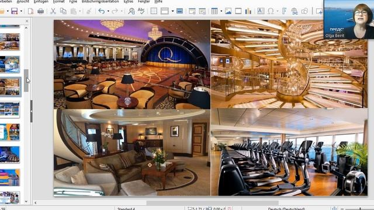Image resolution: width=374 pixels, height=210 pixels.
Task: Select currently highlighted slide thumbnail with interiors
Action: (10, 87)
